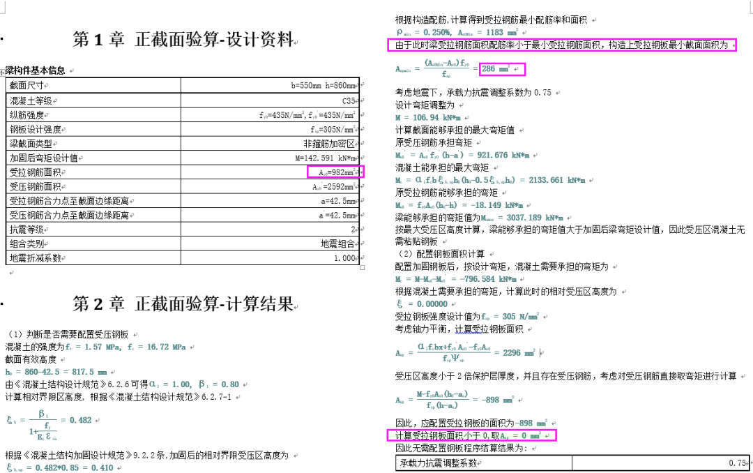
Task: Click the 1.000 reduction factor value
Action: (x=345, y=258)
